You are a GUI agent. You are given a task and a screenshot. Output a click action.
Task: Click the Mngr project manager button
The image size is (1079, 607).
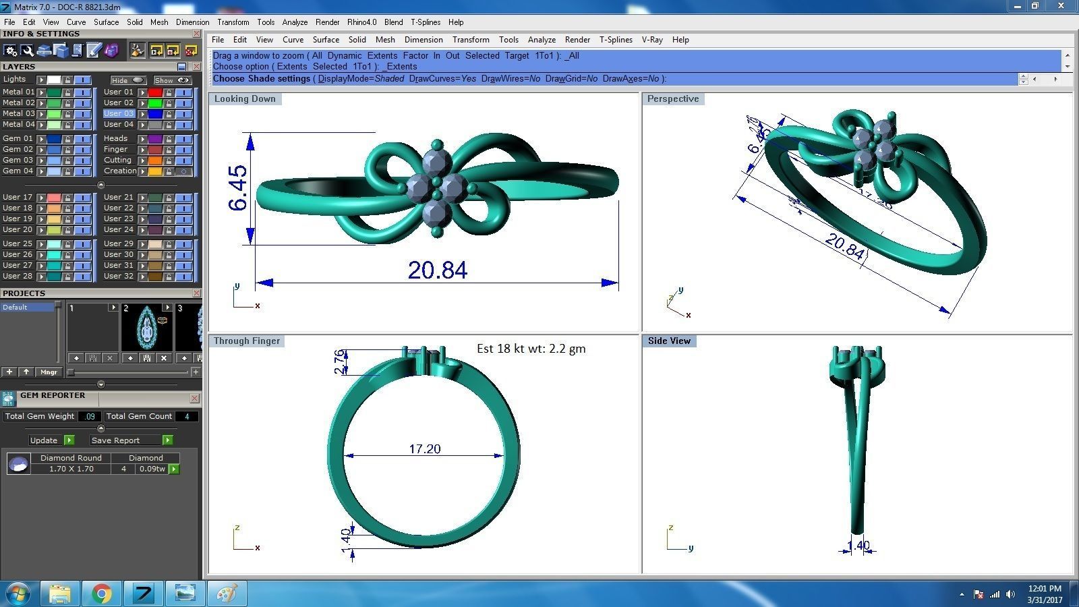click(49, 372)
